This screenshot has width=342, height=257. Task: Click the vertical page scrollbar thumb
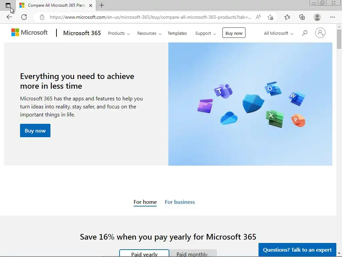point(339,39)
